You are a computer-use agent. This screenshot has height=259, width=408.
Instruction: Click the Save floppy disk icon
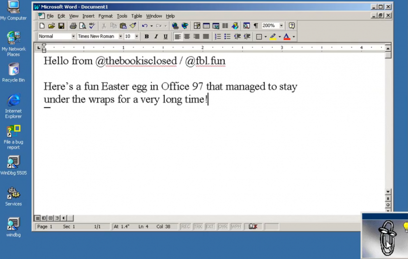pos(61,26)
